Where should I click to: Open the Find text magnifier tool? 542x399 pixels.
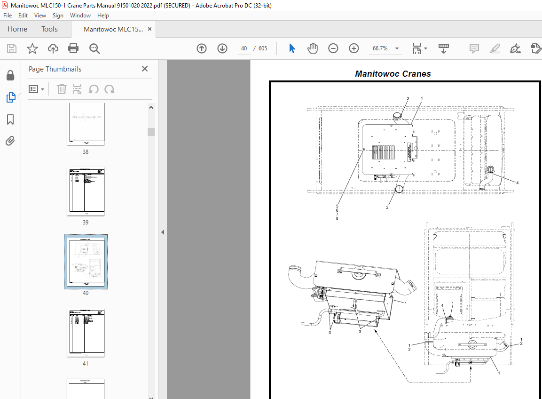coord(94,48)
